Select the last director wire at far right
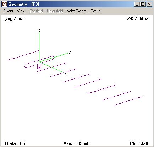 pos(128,101)
